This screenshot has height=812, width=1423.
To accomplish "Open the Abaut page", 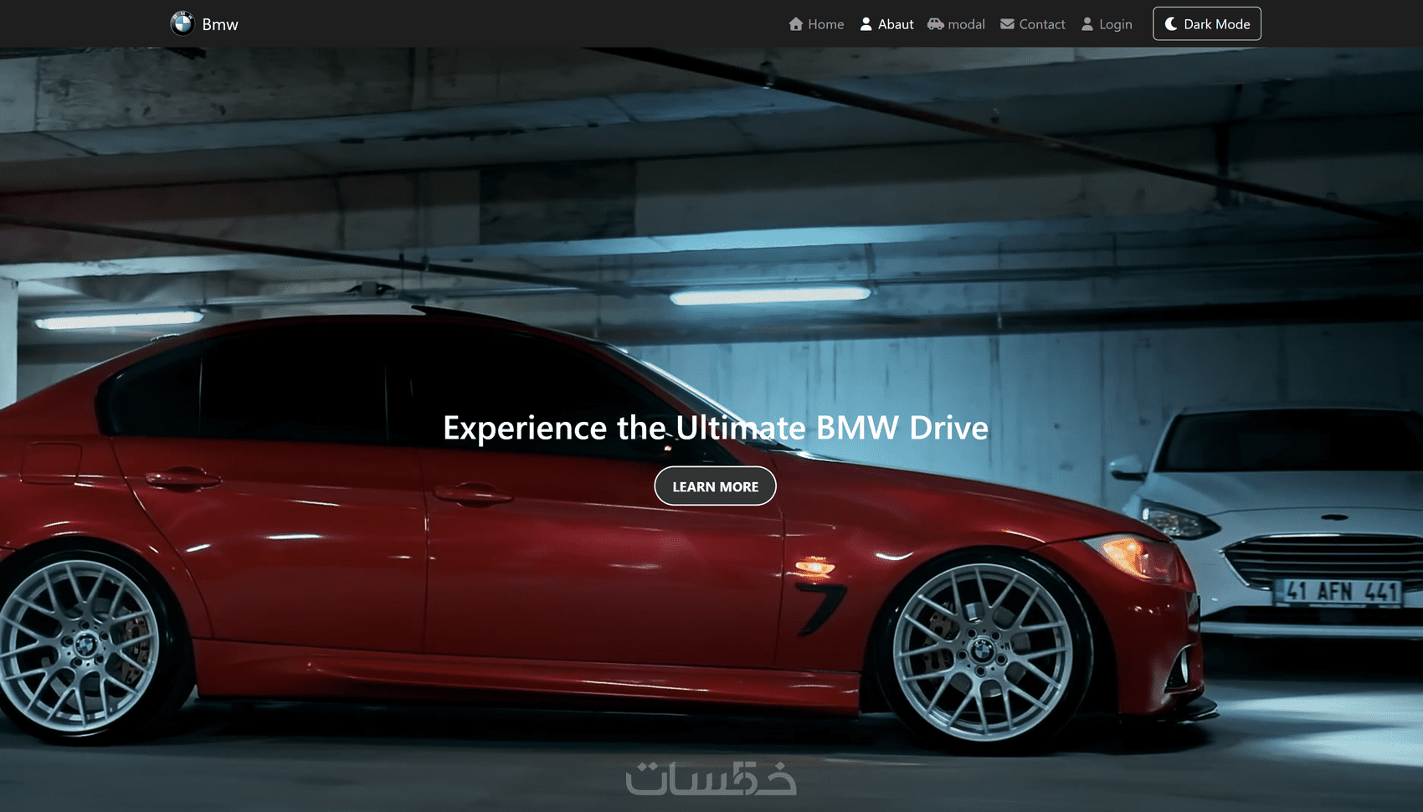I will (887, 24).
